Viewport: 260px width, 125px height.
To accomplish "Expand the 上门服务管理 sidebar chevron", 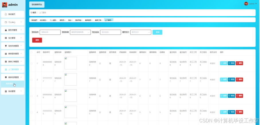I will [21, 69].
